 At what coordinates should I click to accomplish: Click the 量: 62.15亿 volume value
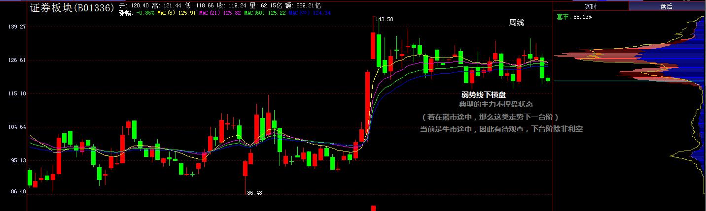[266, 6]
